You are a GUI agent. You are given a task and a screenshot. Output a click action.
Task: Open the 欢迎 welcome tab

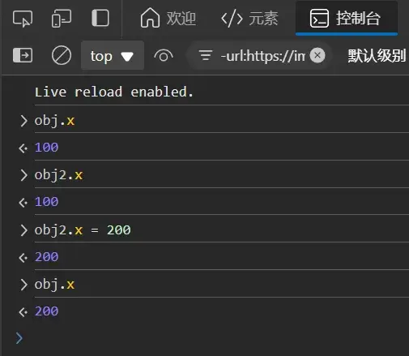point(168,18)
